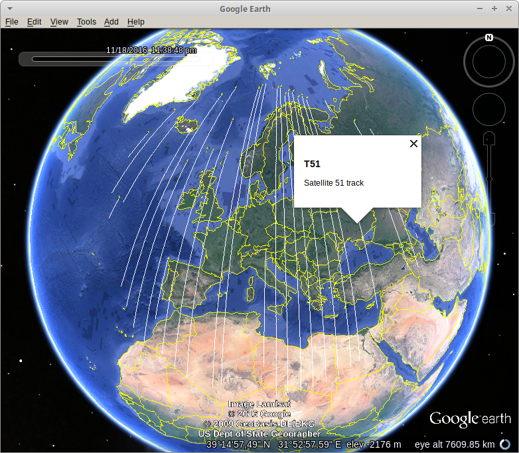Click Iceland on the globe
This screenshot has width=519, height=453.
(187, 125)
